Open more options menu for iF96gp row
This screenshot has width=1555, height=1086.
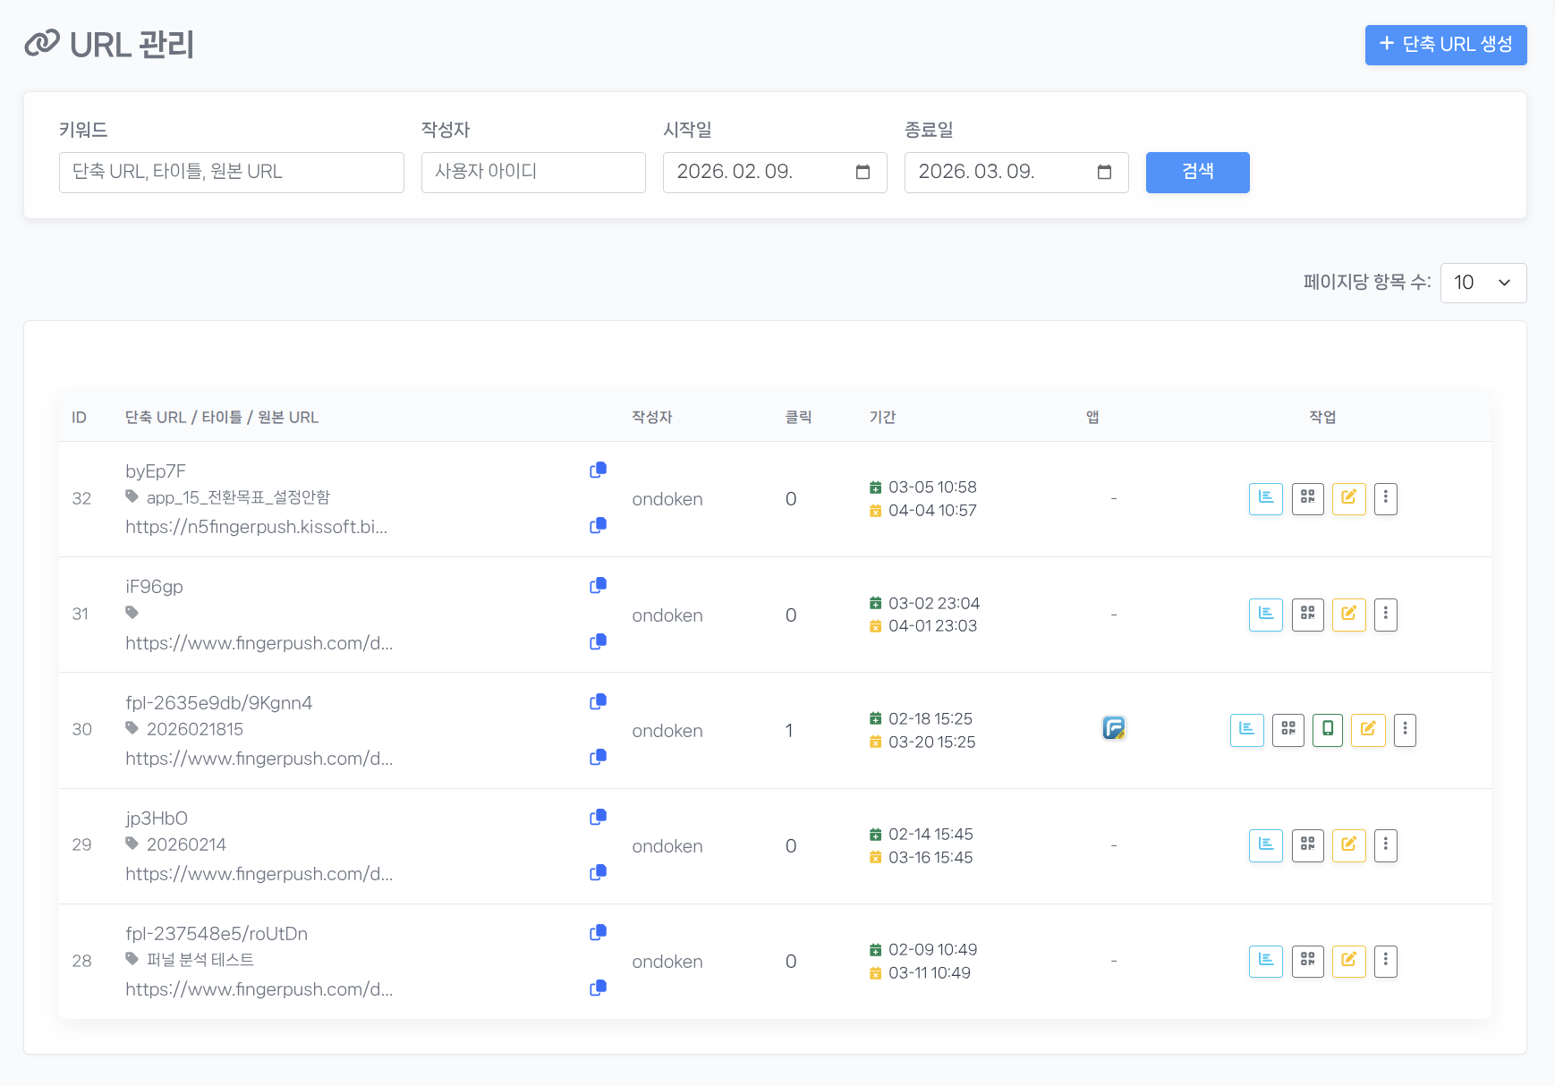[1386, 615]
